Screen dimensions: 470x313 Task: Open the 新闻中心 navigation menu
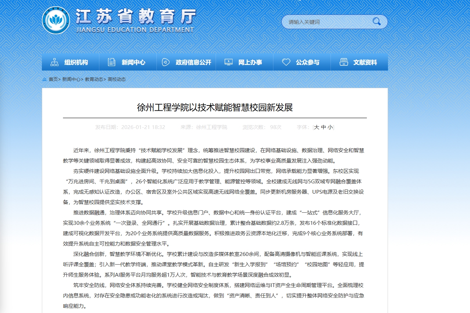(133, 63)
